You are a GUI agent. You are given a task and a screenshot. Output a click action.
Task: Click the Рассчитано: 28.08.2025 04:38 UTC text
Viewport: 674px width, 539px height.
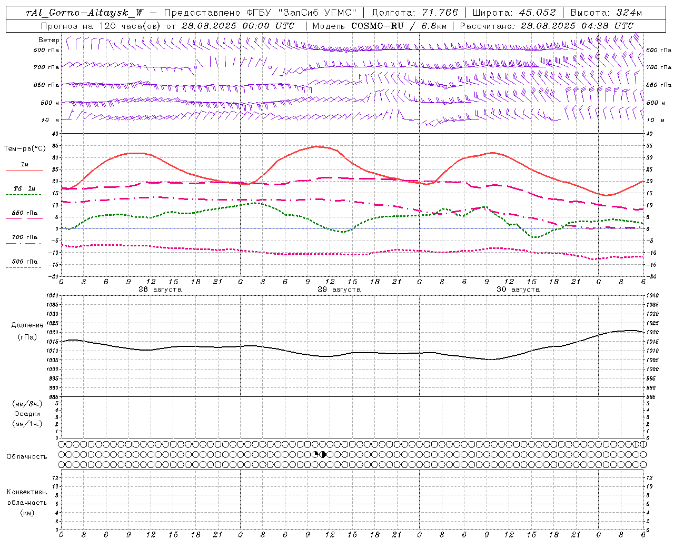(547, 25)
